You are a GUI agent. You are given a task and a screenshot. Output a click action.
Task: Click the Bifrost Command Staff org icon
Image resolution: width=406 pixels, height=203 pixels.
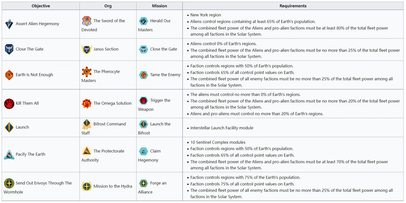pos(87,124)
